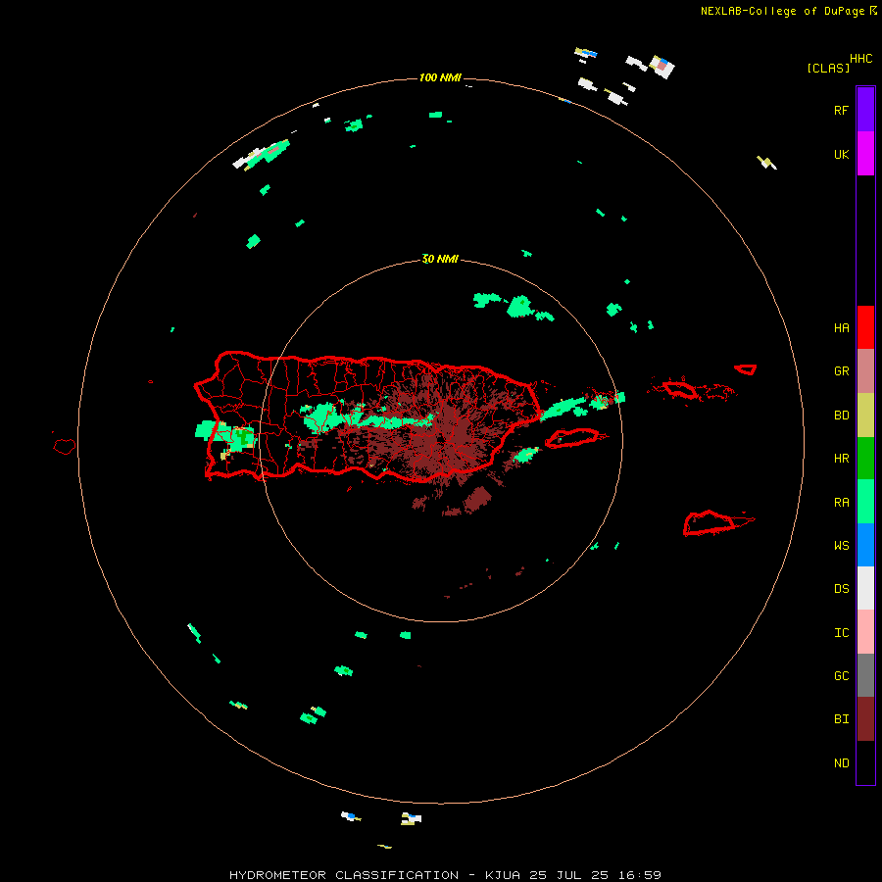Viewport: 882px width, 882px height.
Task: Click the BI legend label
Action: tap(842, 719)
